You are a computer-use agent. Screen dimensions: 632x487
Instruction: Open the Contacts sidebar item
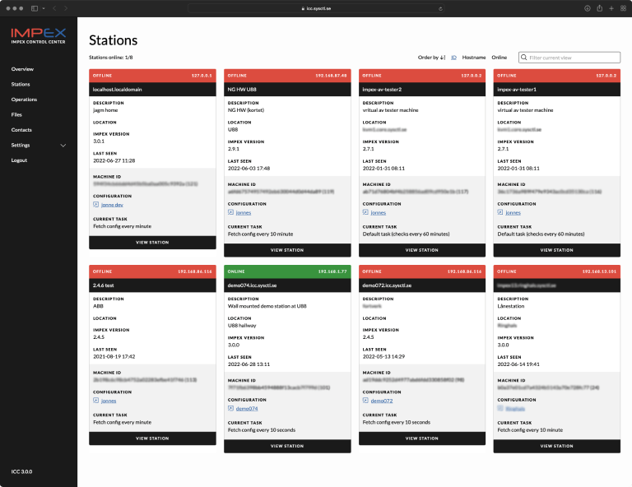pos(21,130)
